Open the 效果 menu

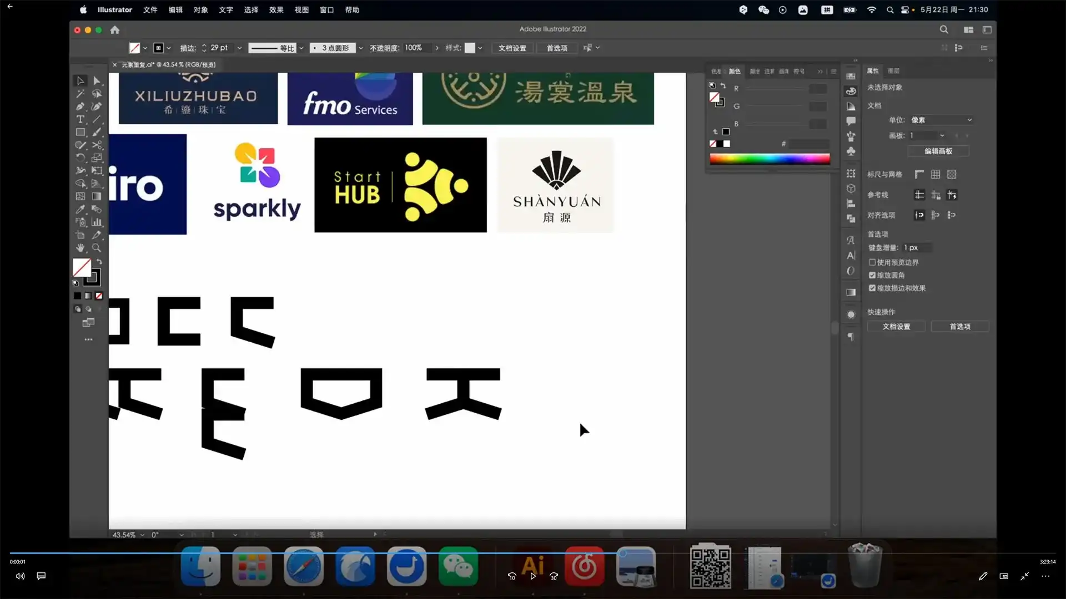tap(276, 10)
